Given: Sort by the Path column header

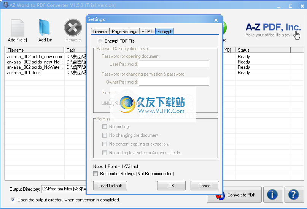Looking at the screenshot, I should tap(75, 50).
